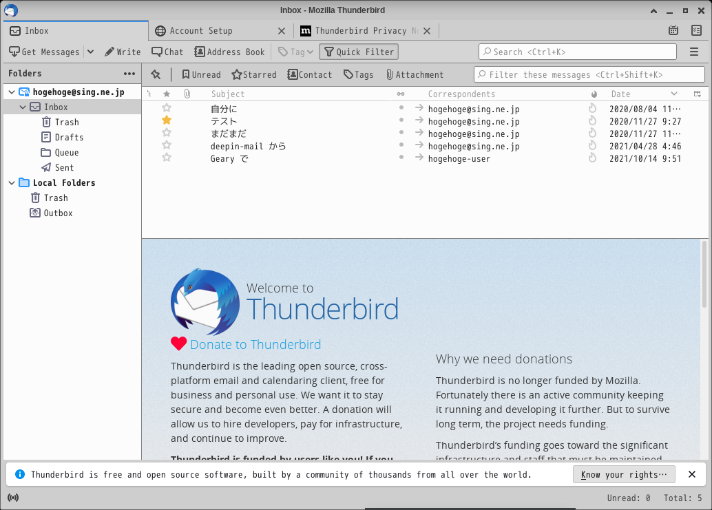
Task: Close the Thunderbird Privacy tab
Action: pos(427,31)
